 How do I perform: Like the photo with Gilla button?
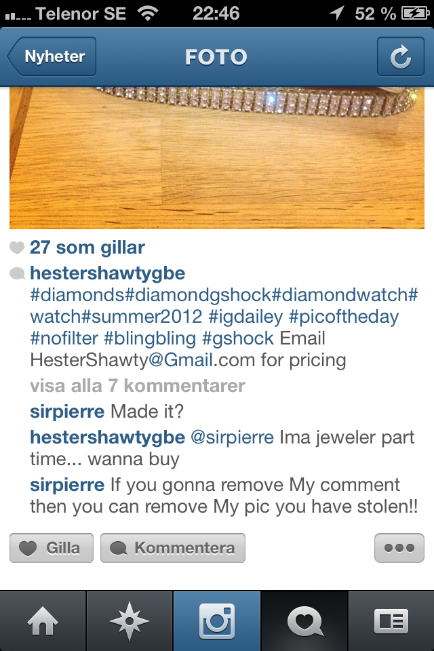tap(52, 548)
